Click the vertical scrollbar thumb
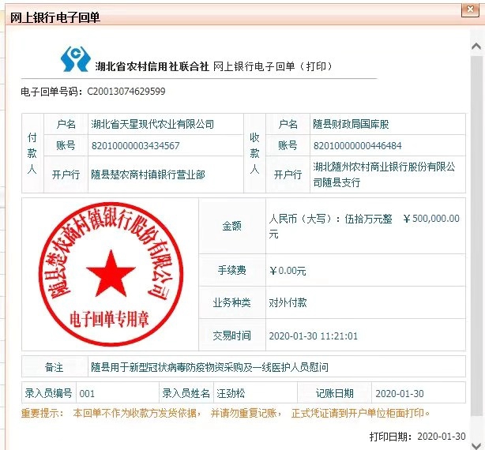Screen dimensions: 485x450 point(477,221)
